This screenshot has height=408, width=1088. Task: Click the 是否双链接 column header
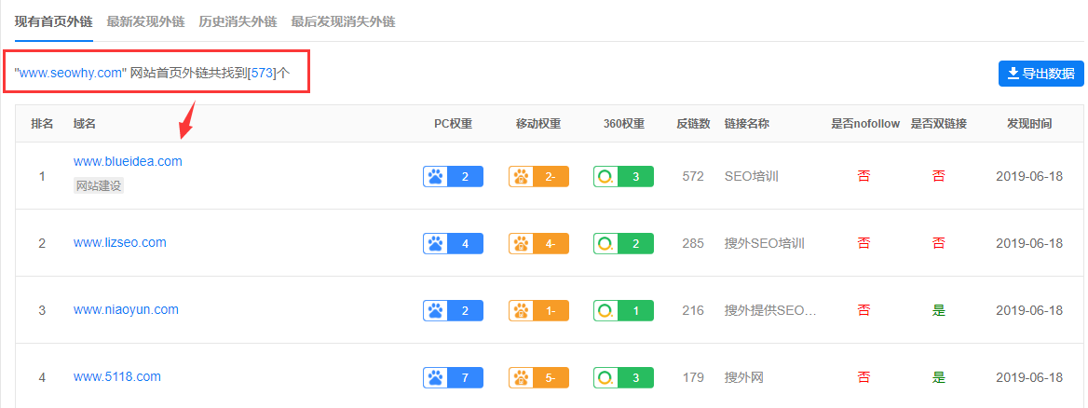(x=939, y=124)
